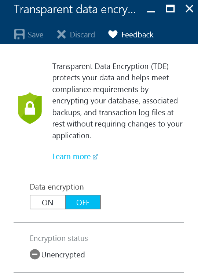Turn Data encryption ON
This screenshot has height=275, width=198.
click(48, 202)
